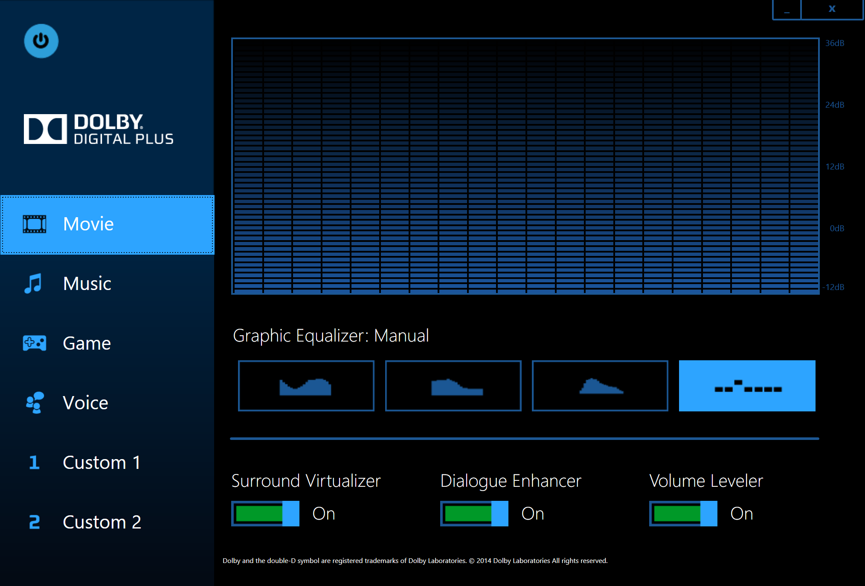
Task: Turn off the Surround Virtualizer switch
Action: coord(265,514)
